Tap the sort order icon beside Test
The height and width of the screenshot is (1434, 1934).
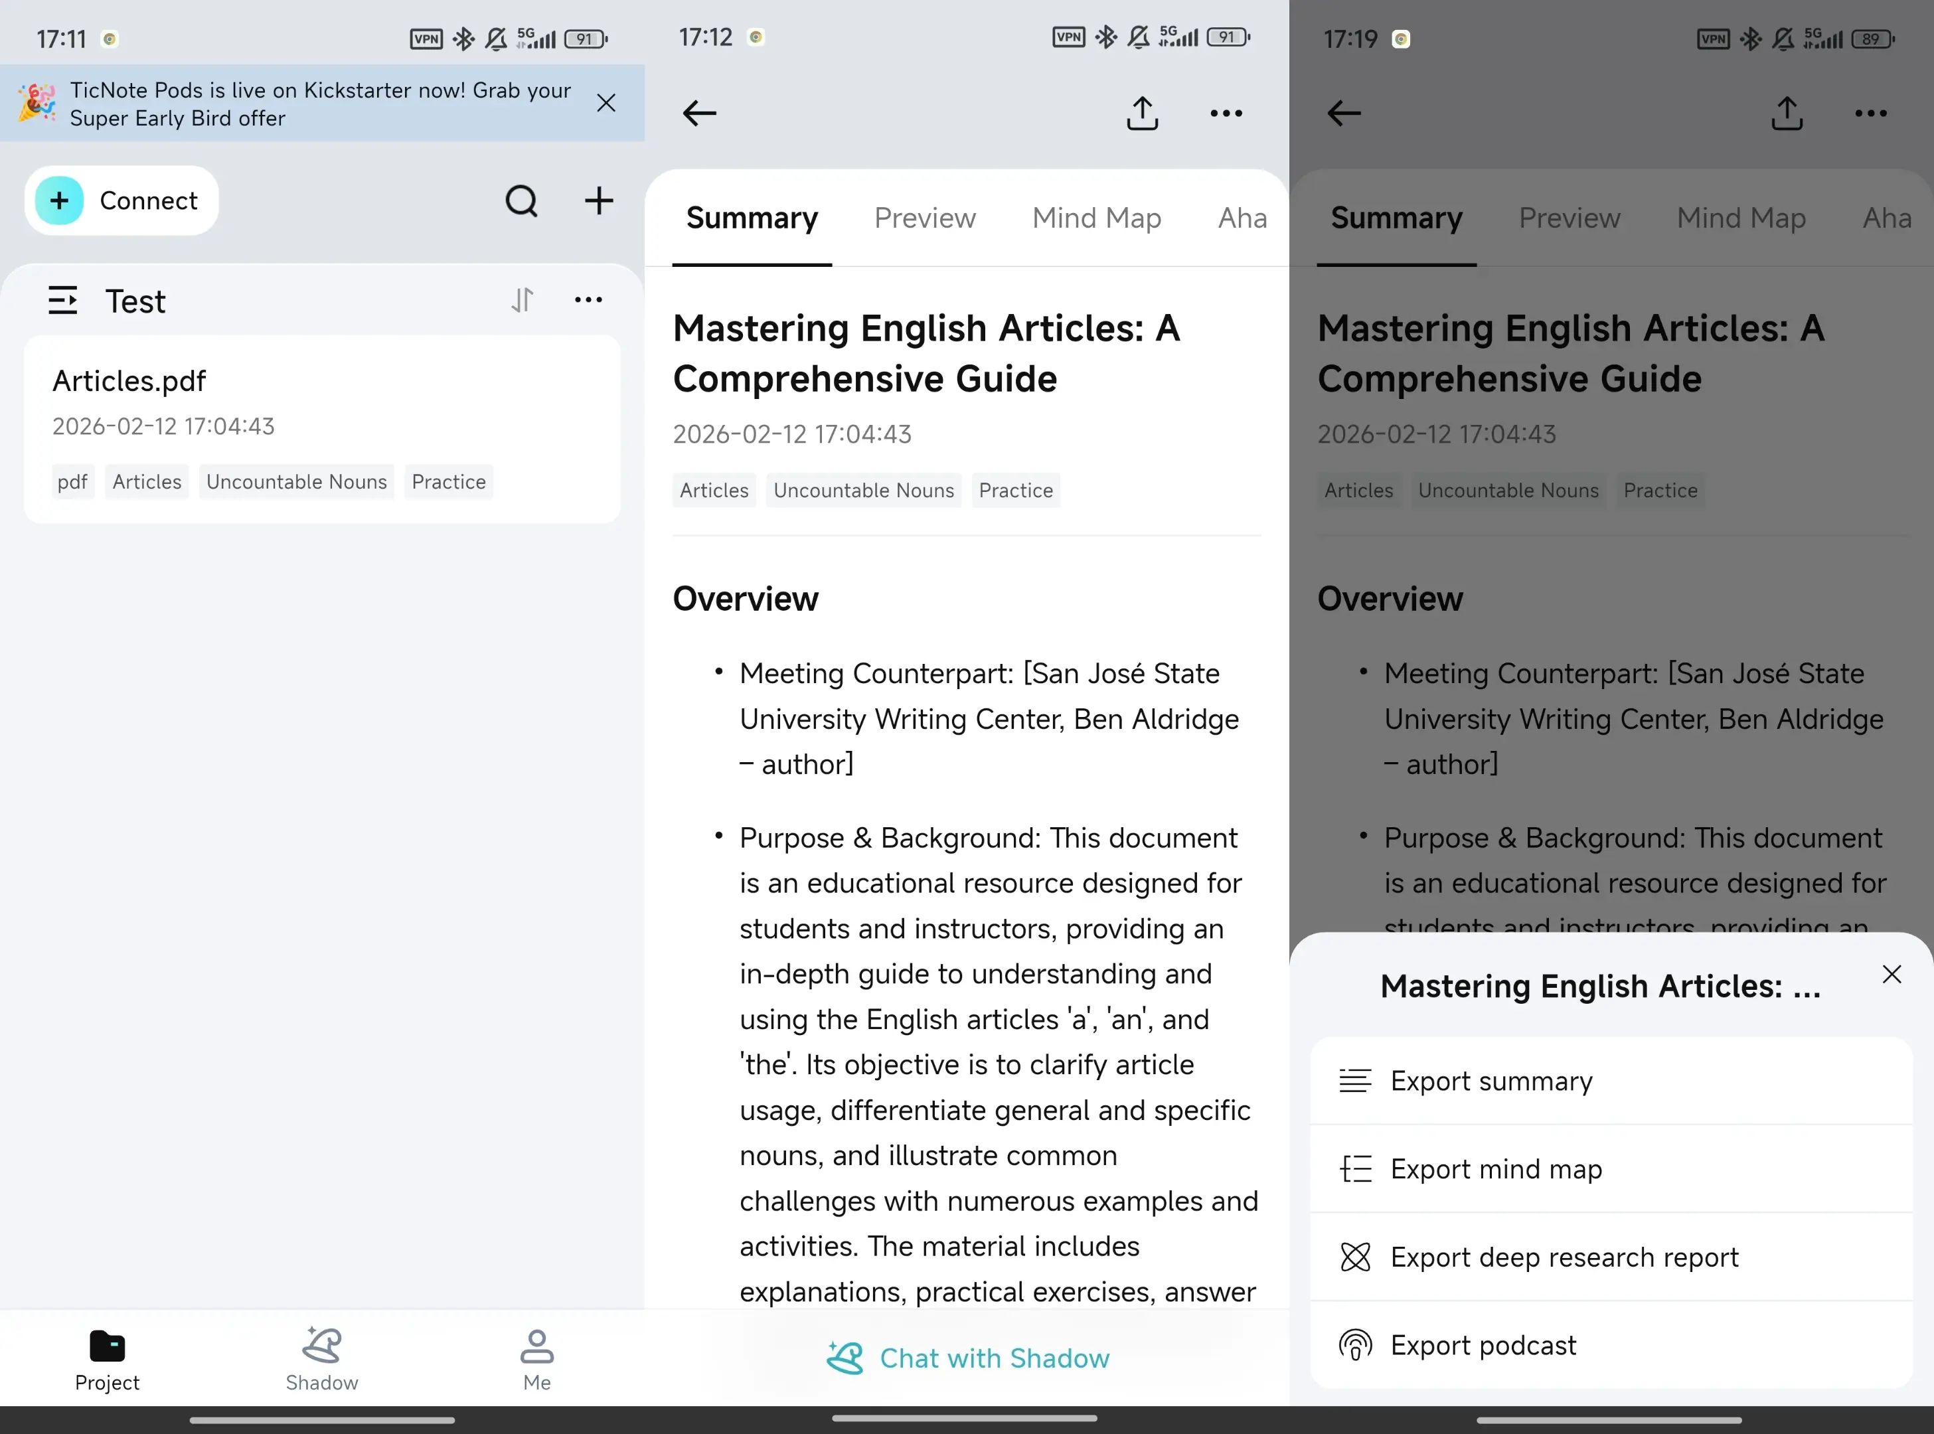point(522,299)
